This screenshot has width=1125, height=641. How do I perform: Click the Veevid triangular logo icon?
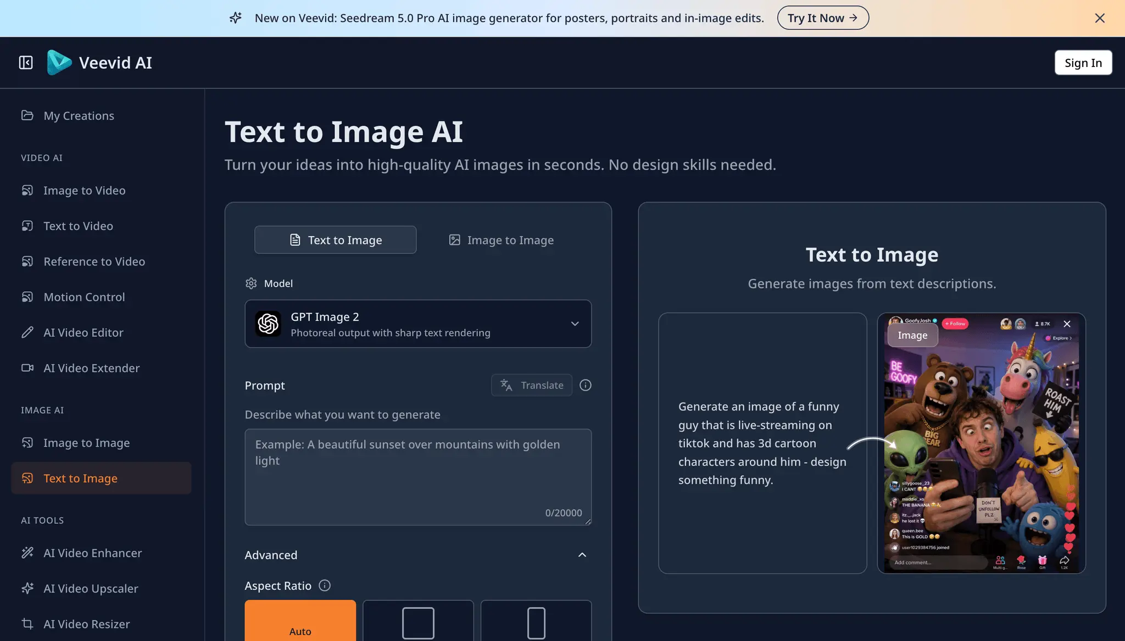point(59,63)
